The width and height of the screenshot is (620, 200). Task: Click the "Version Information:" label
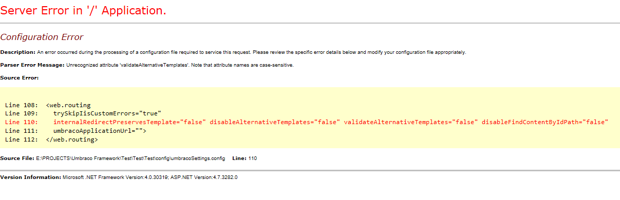click(31, 177)
